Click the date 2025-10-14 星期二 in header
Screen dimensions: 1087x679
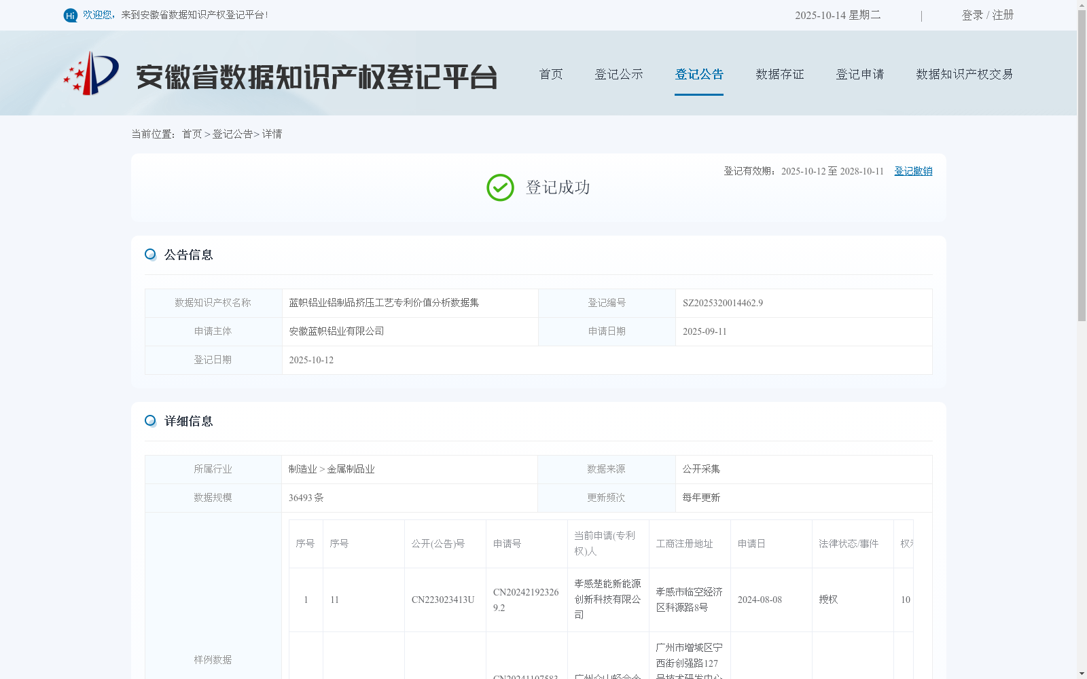838,15
